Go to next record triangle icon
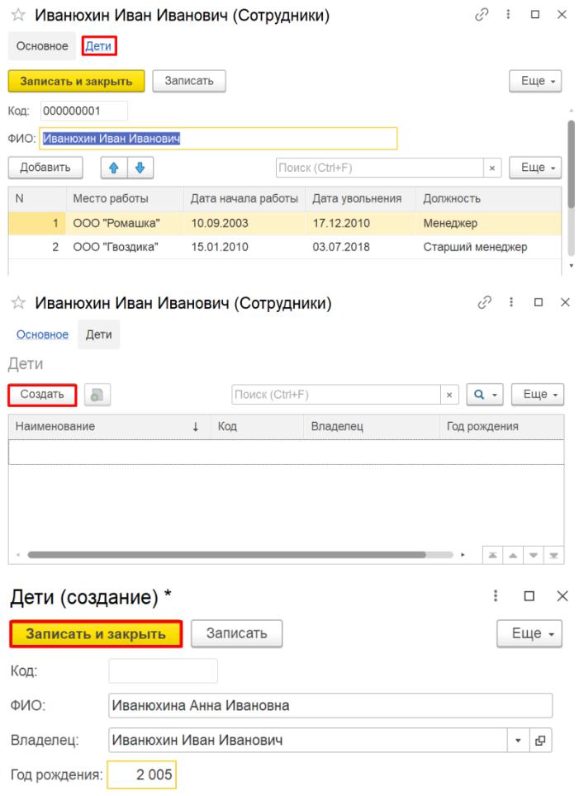The width and height of the screenshot is (579, 796). click(534, 556)
